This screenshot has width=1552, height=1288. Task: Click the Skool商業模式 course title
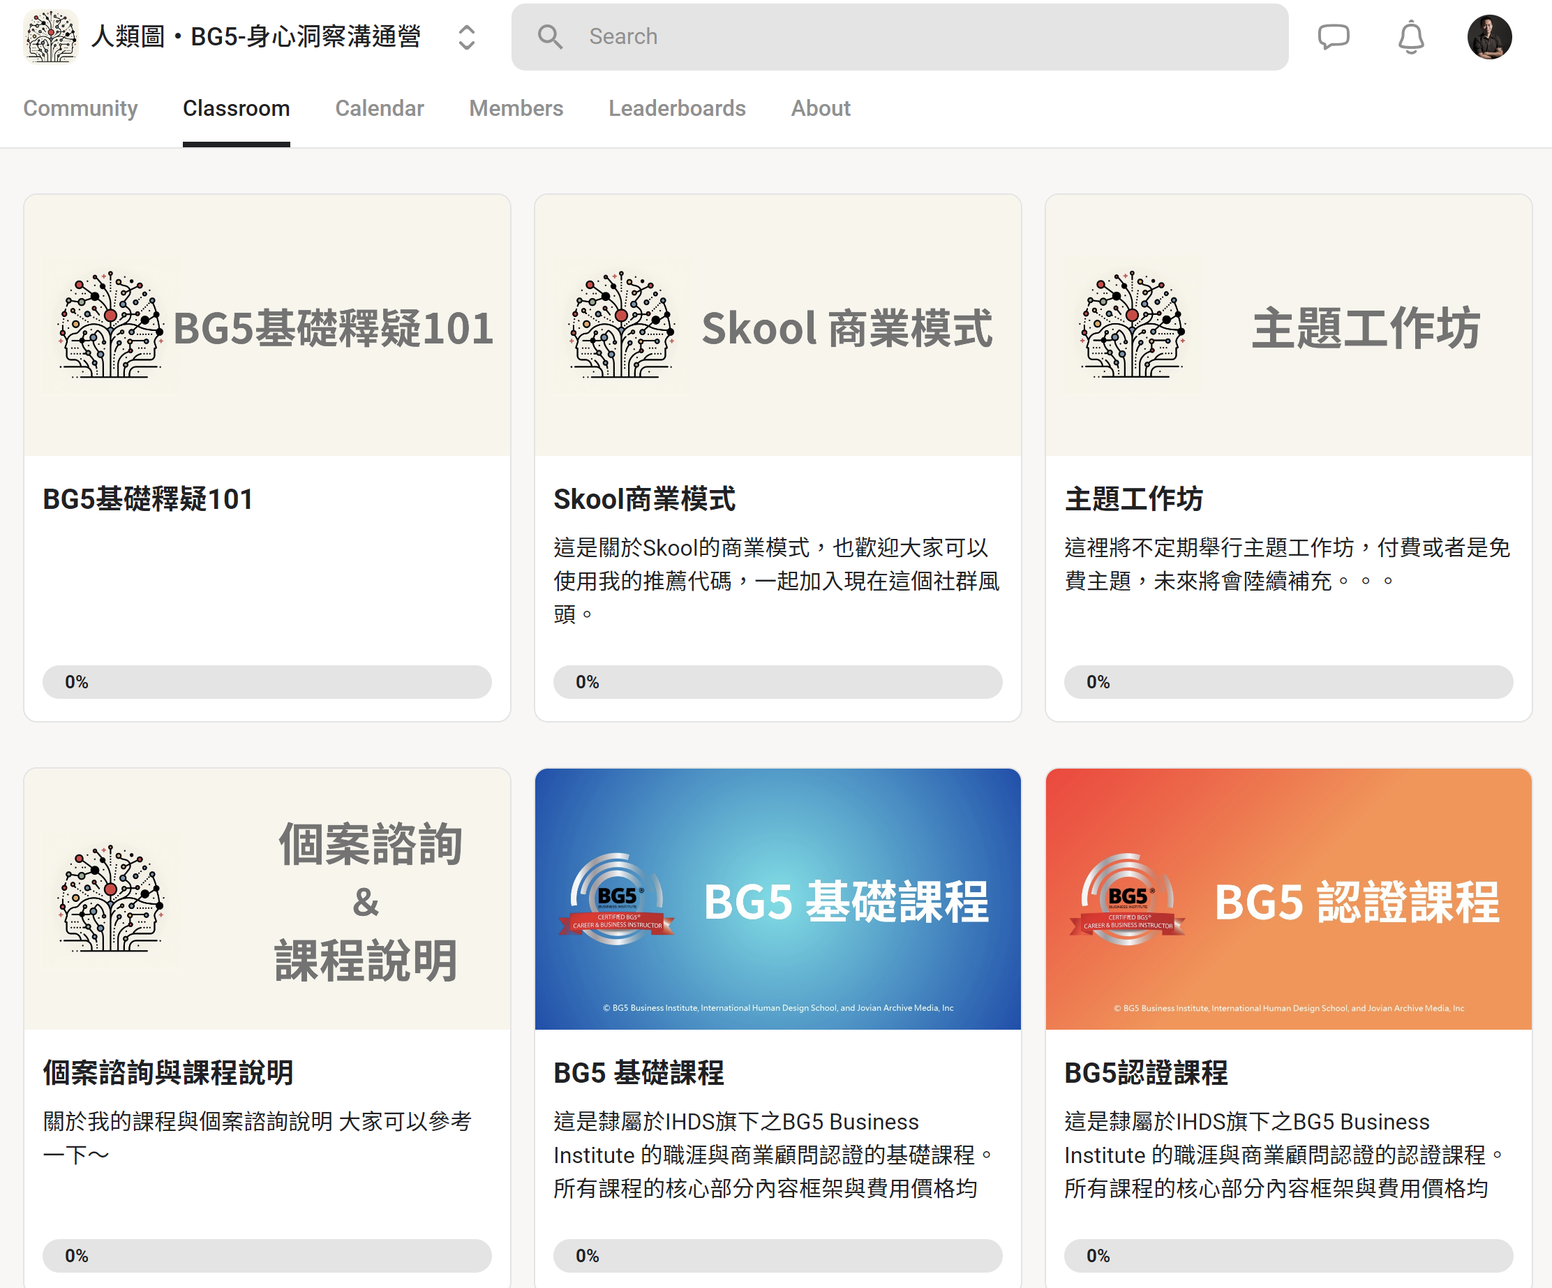pyautogui.click(x=644, y=499)
